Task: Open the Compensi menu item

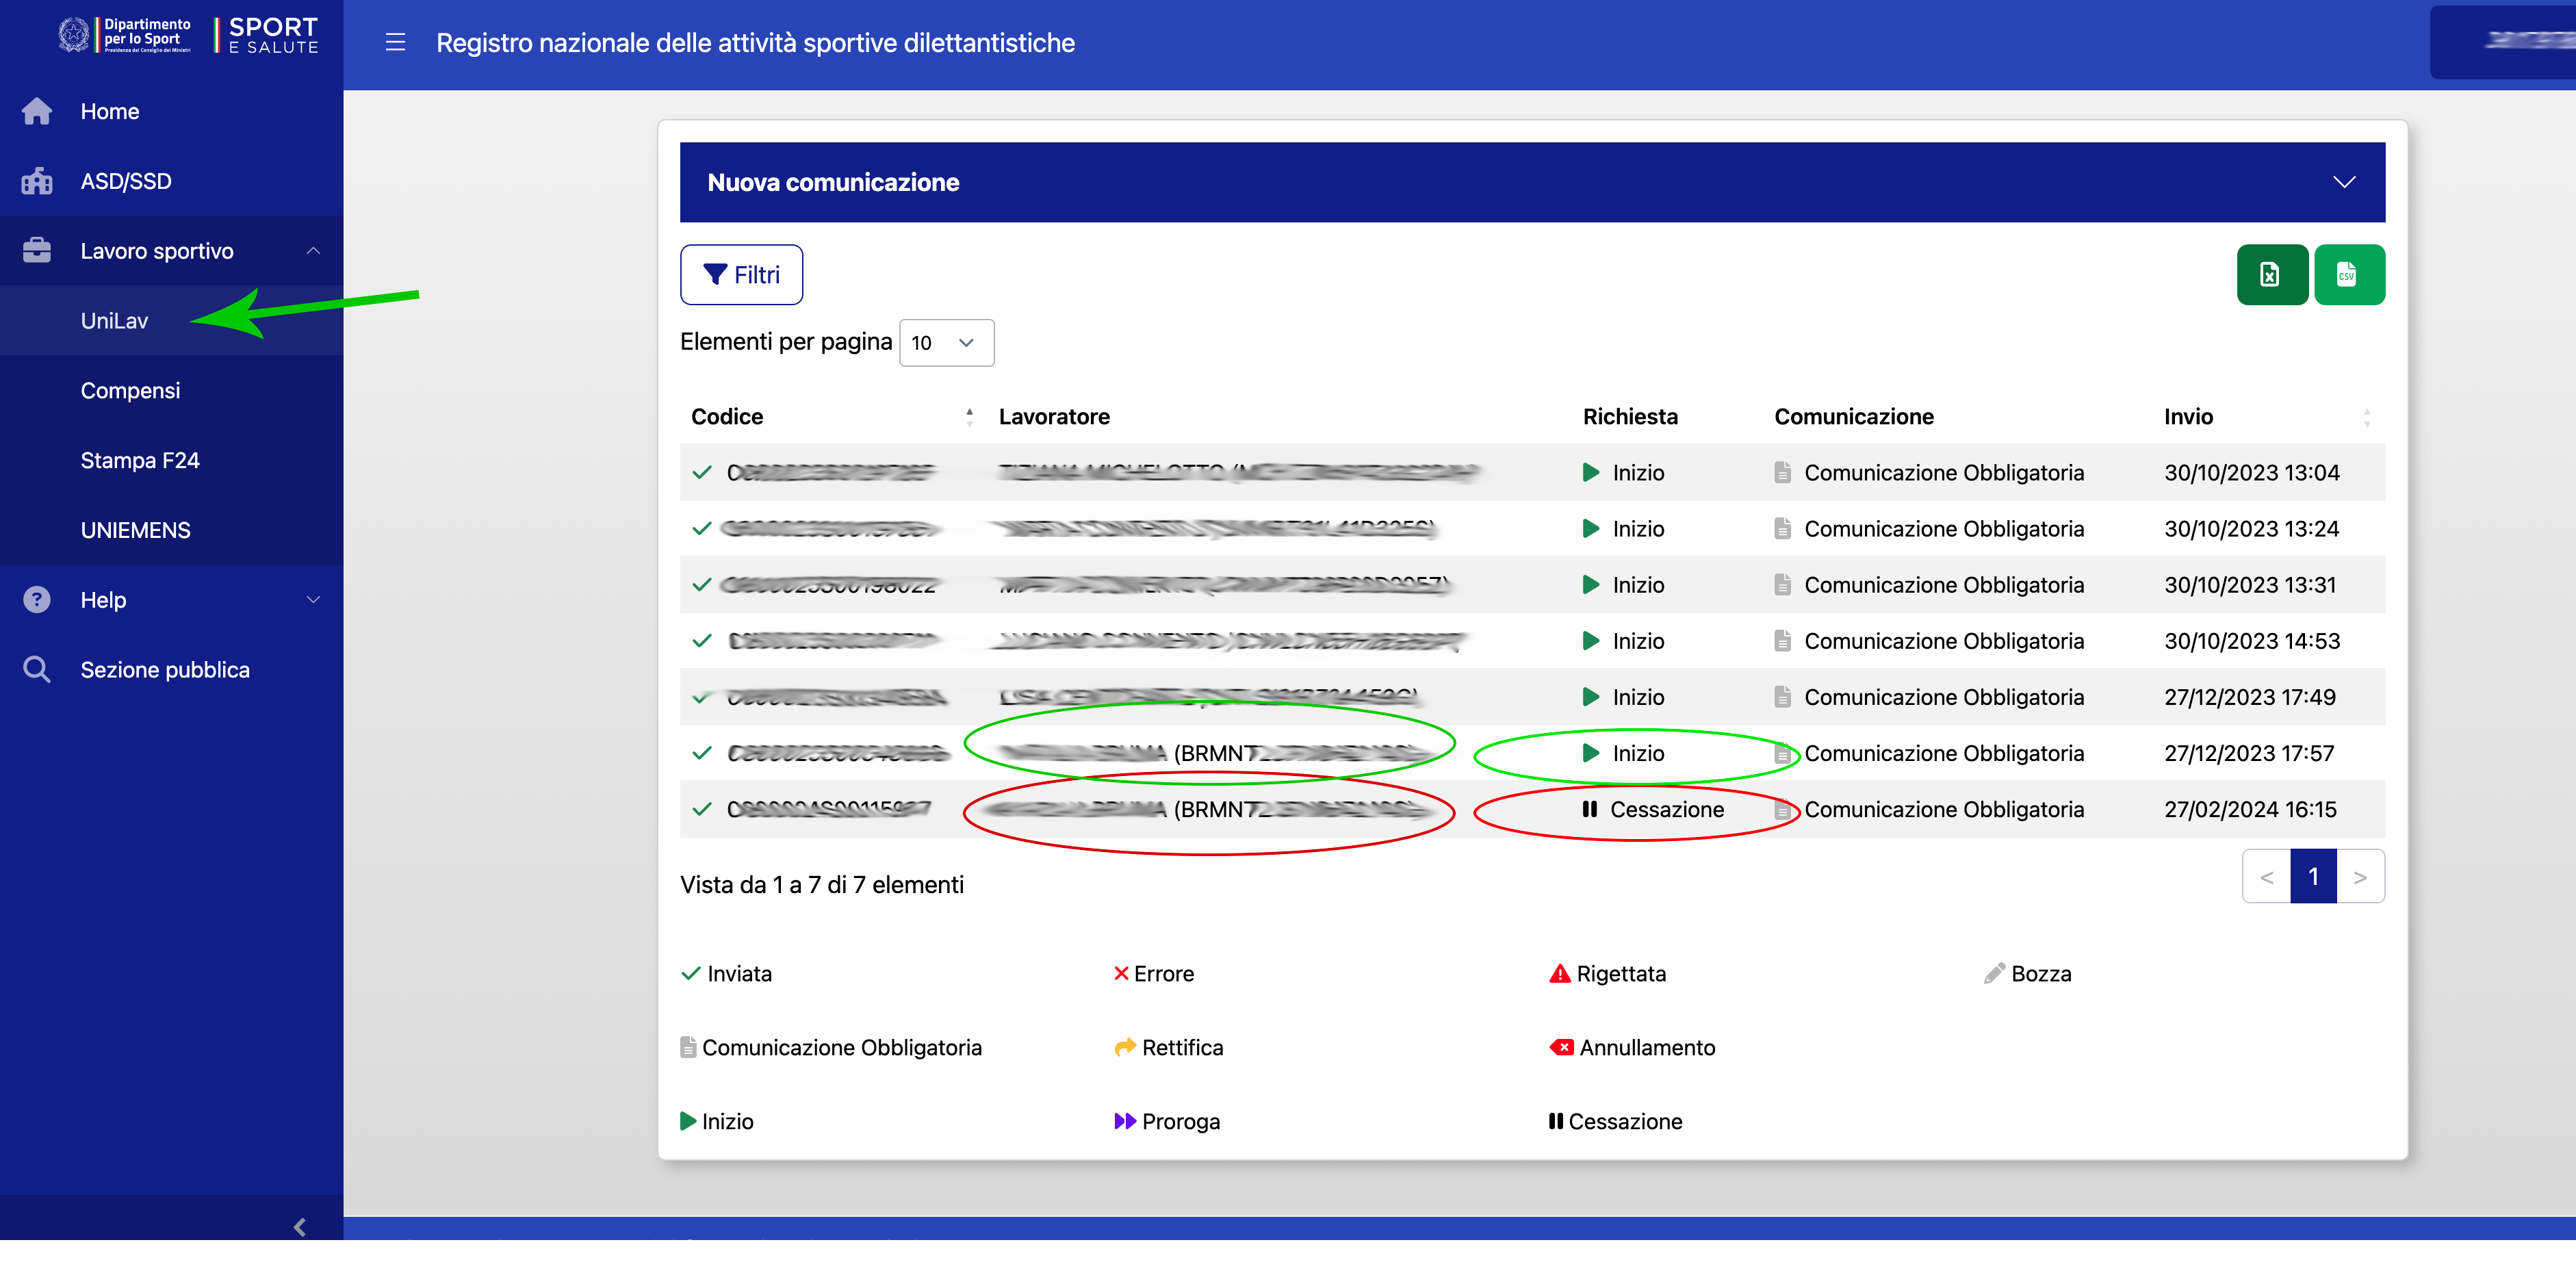Action: 130,391
